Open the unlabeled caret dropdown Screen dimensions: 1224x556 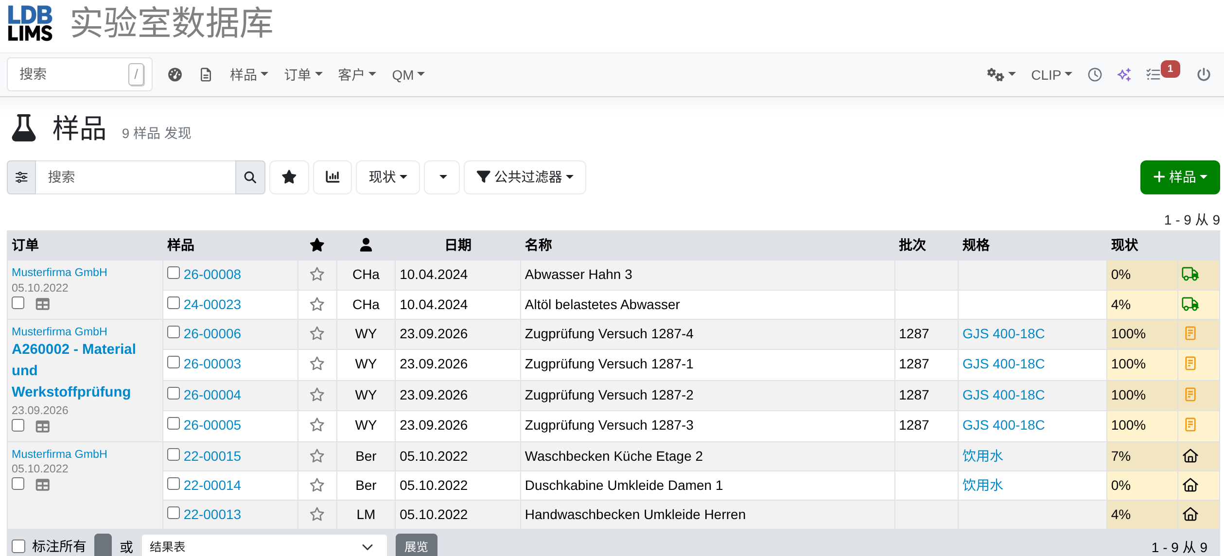(442, 177)
